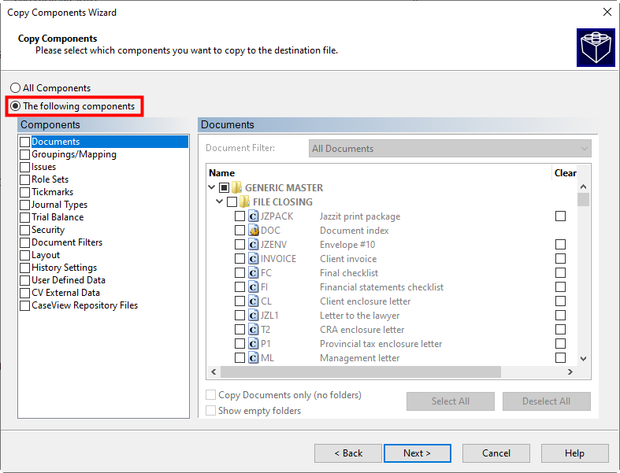Select Groupings/Mapping in the Components list
Viewport: 620px width, 473px height.
click(73, 154)
